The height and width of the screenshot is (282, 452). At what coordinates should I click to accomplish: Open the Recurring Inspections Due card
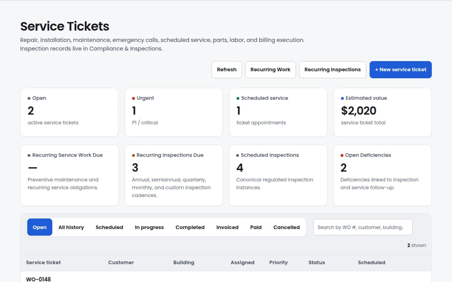tap(174, 175)
